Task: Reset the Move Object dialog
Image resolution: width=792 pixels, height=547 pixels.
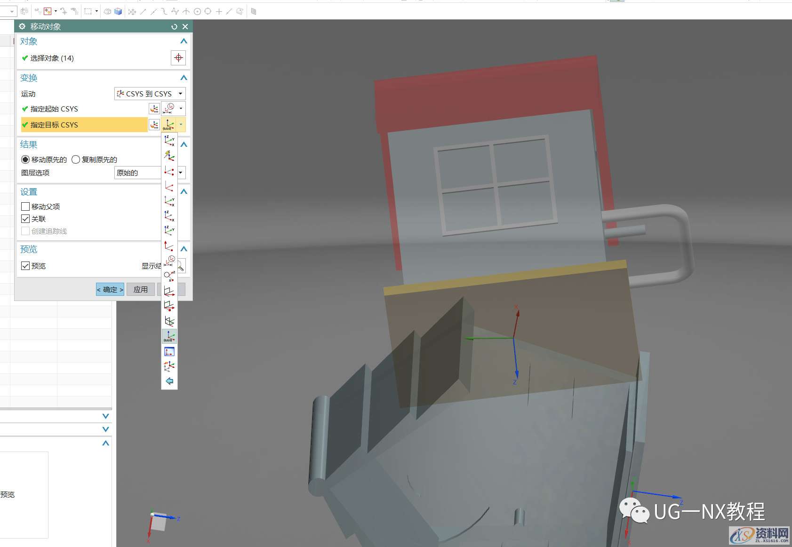Action: (x=174, y=27)
